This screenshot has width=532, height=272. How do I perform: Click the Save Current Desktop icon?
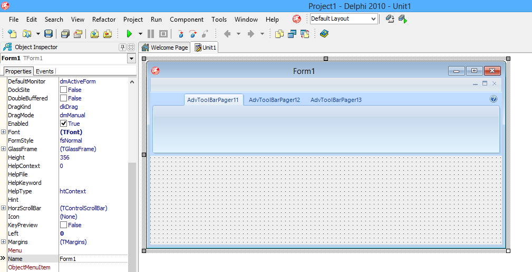pyautogui.click(x=390, y=18)
